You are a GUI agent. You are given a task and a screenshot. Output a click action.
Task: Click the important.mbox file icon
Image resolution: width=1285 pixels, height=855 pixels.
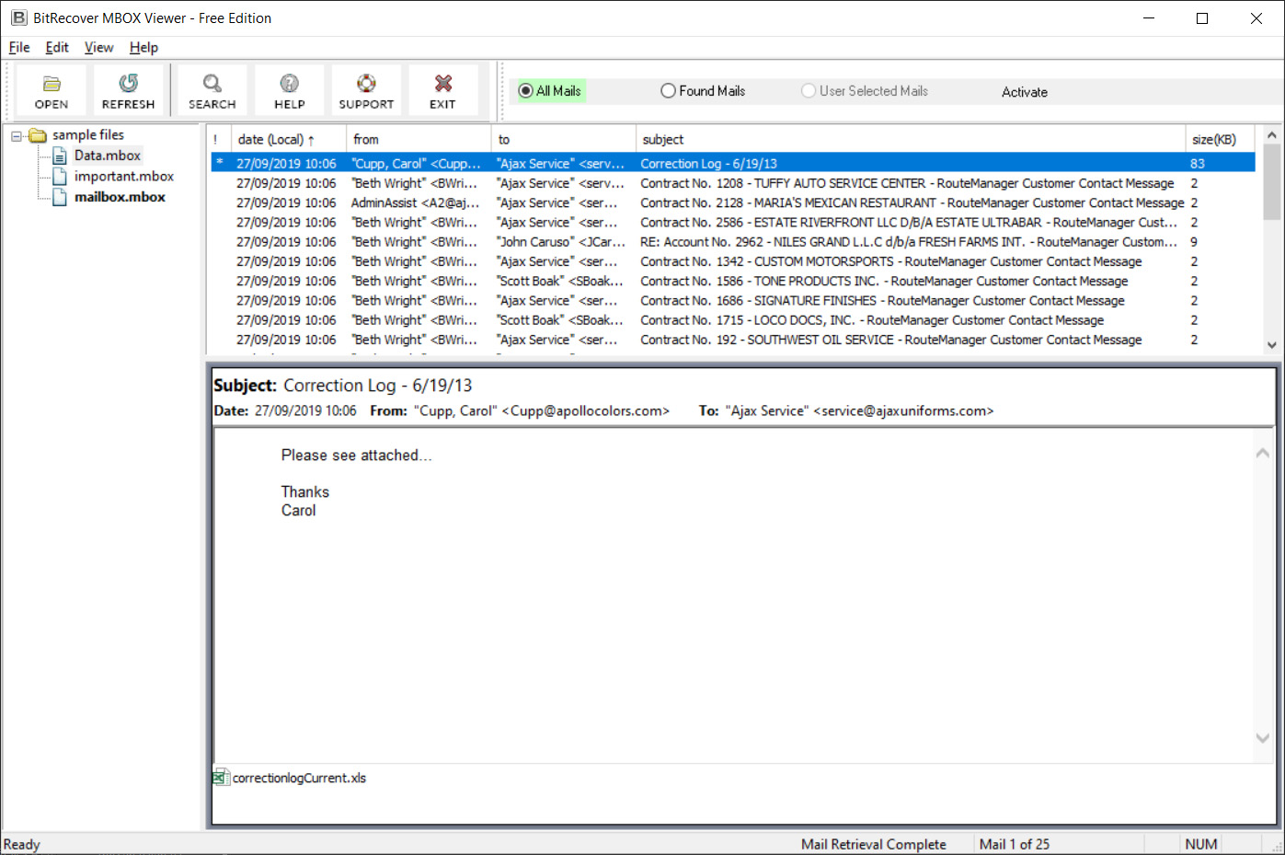pyautogui.click(x=60, y=177)
